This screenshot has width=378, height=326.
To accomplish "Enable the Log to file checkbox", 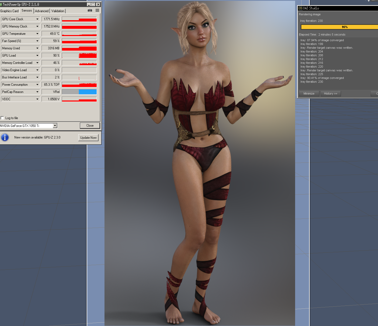I will [2, 118].
